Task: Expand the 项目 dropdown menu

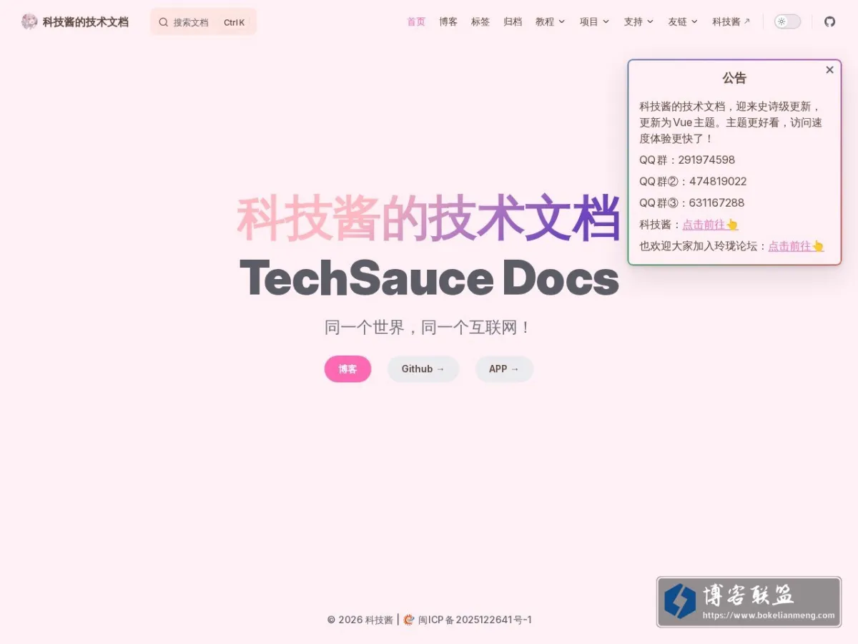Action: click(x=594, y=21)
